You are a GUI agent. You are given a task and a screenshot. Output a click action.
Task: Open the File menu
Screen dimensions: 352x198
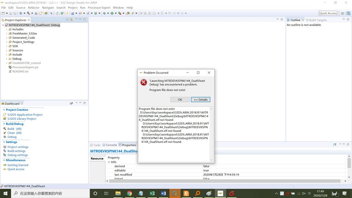(x=4, y=8)
